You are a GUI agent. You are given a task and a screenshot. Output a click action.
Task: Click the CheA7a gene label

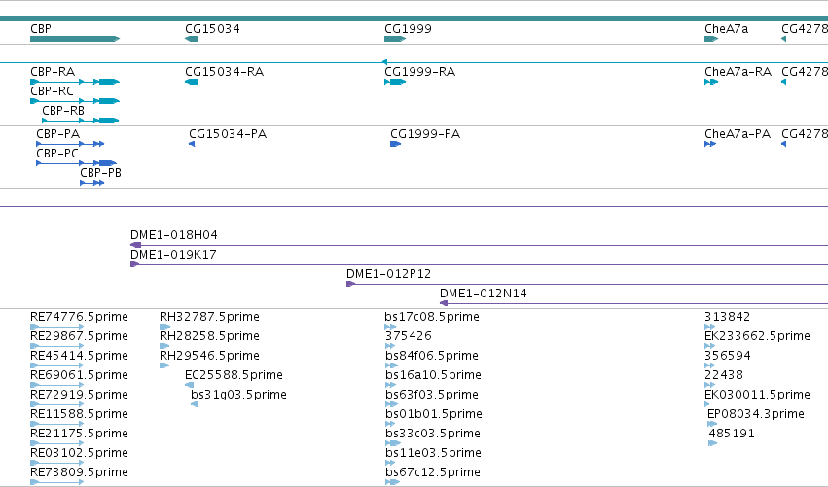[726, 29]
